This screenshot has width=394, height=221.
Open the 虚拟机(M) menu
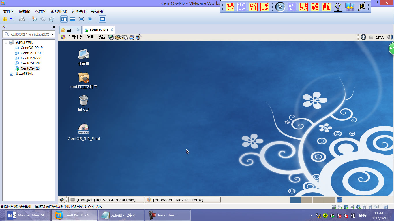coord(59,12)
